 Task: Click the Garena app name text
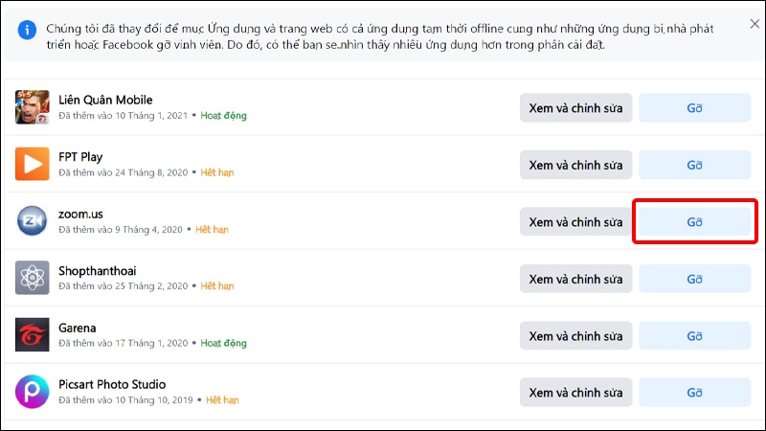pyautogui.click(x=78, y=328)
